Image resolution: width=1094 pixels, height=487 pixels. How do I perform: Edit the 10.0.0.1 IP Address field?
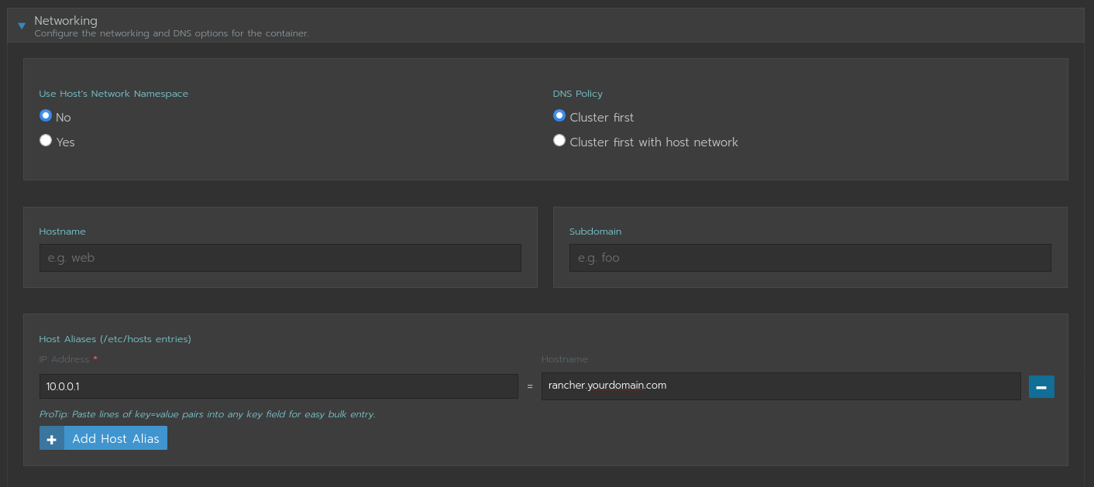point(279,386)
